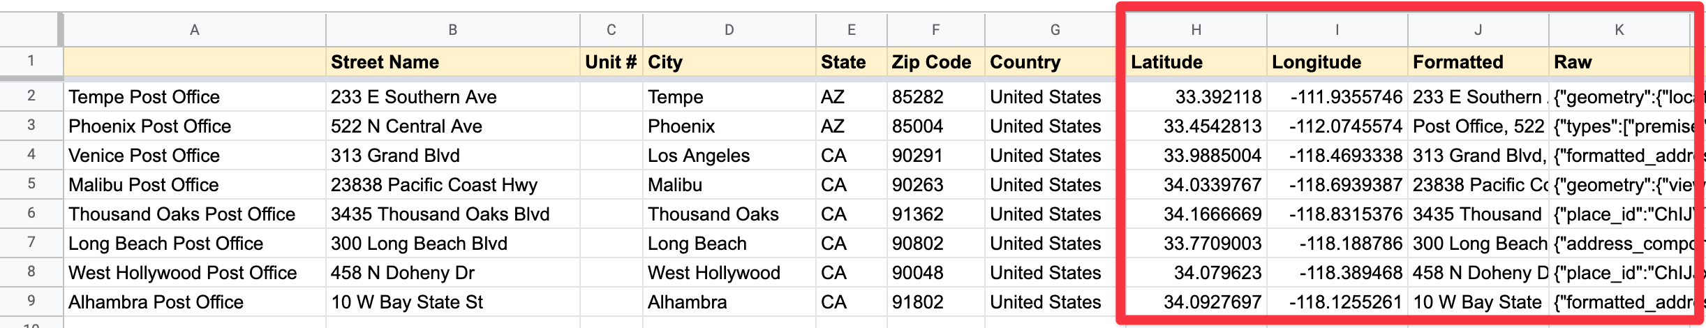Select the Street Name header cell
1706x328 pixels.
point(453,62)
